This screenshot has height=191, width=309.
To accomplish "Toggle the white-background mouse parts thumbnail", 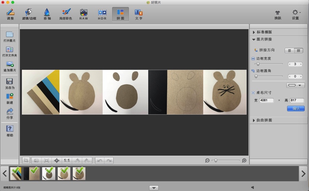I will click(49, 174).
